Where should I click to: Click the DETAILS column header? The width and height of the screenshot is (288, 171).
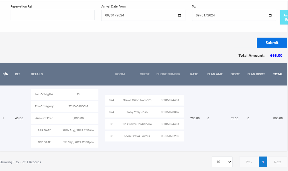(37, 74)
